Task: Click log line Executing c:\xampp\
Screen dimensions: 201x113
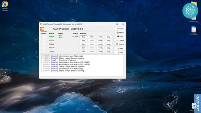Action: [68, 60]
